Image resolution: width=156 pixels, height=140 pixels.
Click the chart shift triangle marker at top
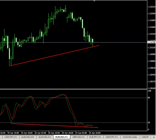point(94,1)
